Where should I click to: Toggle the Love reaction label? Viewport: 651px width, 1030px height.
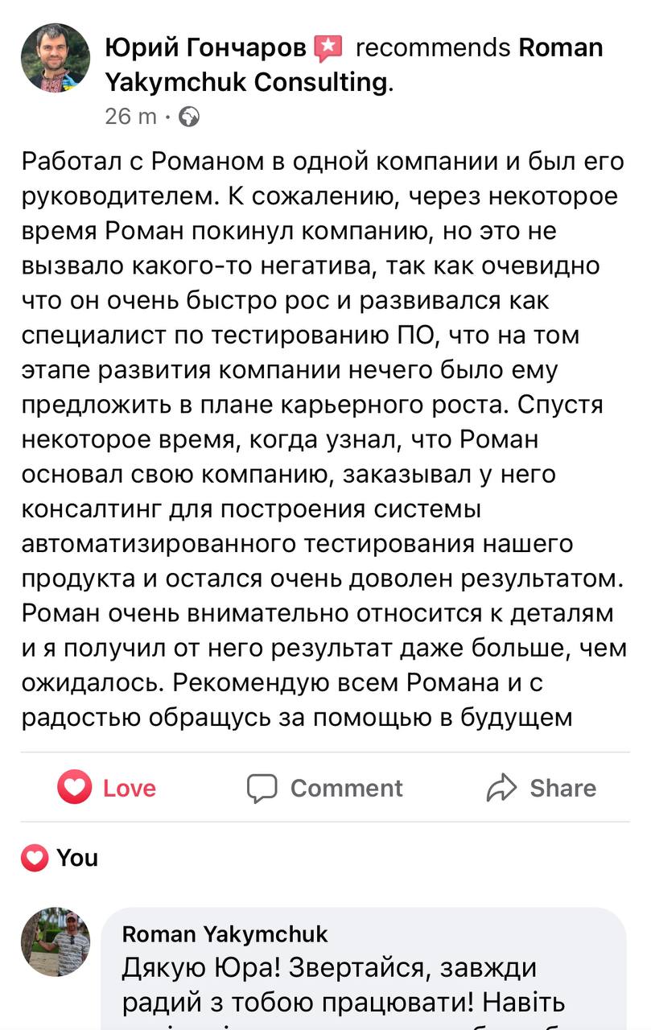[x=130, y=788]
